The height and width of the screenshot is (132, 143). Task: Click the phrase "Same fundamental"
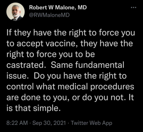pyautogui.click(x=87, y=65)
